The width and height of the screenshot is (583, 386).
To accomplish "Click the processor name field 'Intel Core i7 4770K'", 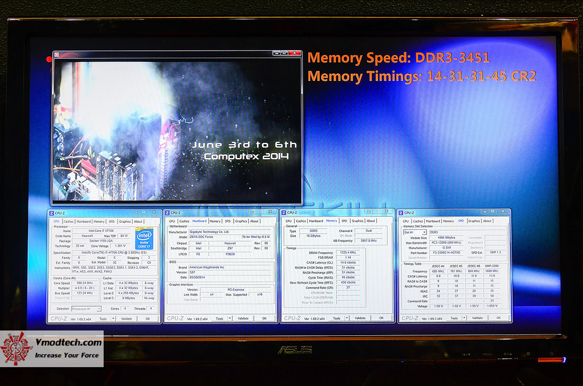I will tap(101, 231).
